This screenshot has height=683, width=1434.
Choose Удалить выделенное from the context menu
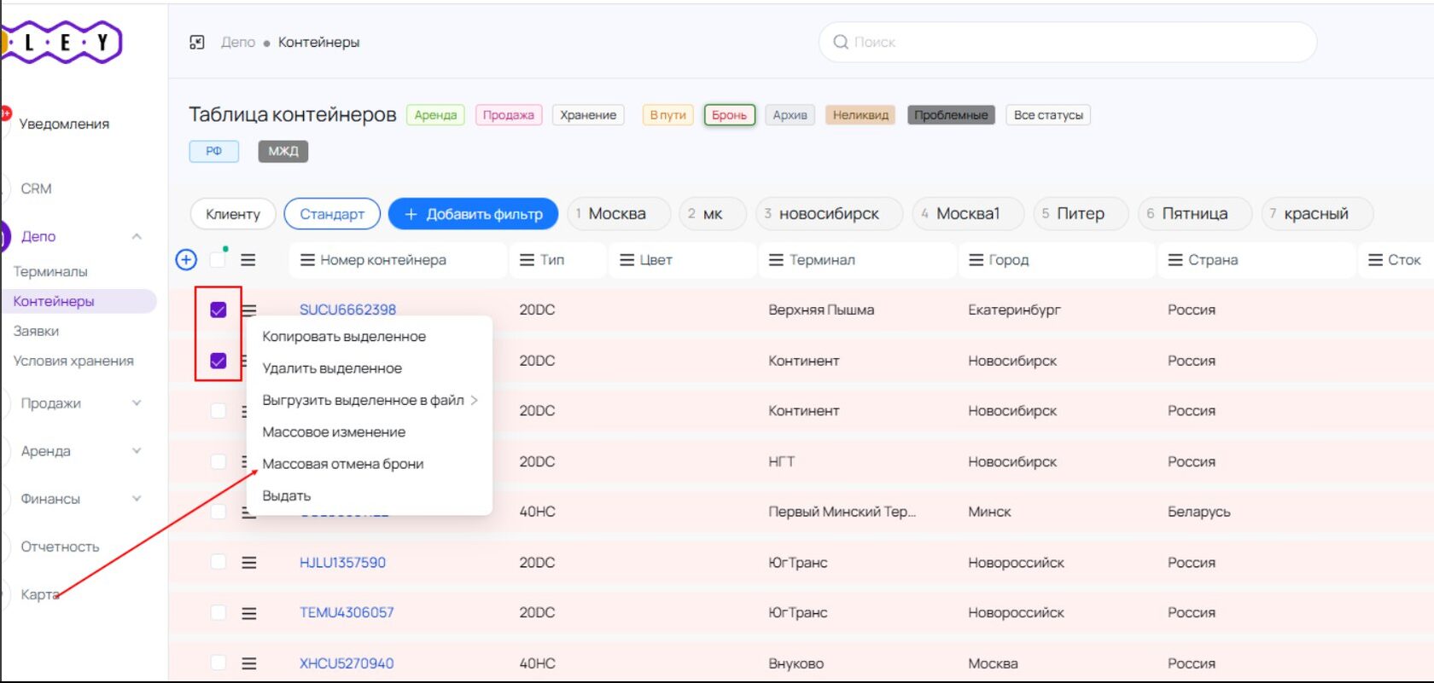point(370,368)
